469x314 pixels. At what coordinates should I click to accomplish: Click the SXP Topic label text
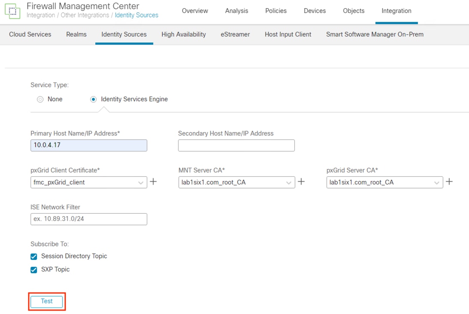55,269
